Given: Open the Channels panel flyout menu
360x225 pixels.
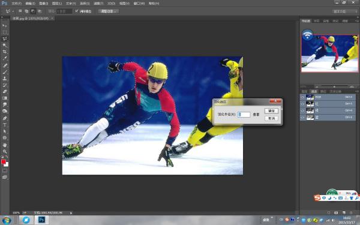Looking at the screenshot, I should [357, 91].
